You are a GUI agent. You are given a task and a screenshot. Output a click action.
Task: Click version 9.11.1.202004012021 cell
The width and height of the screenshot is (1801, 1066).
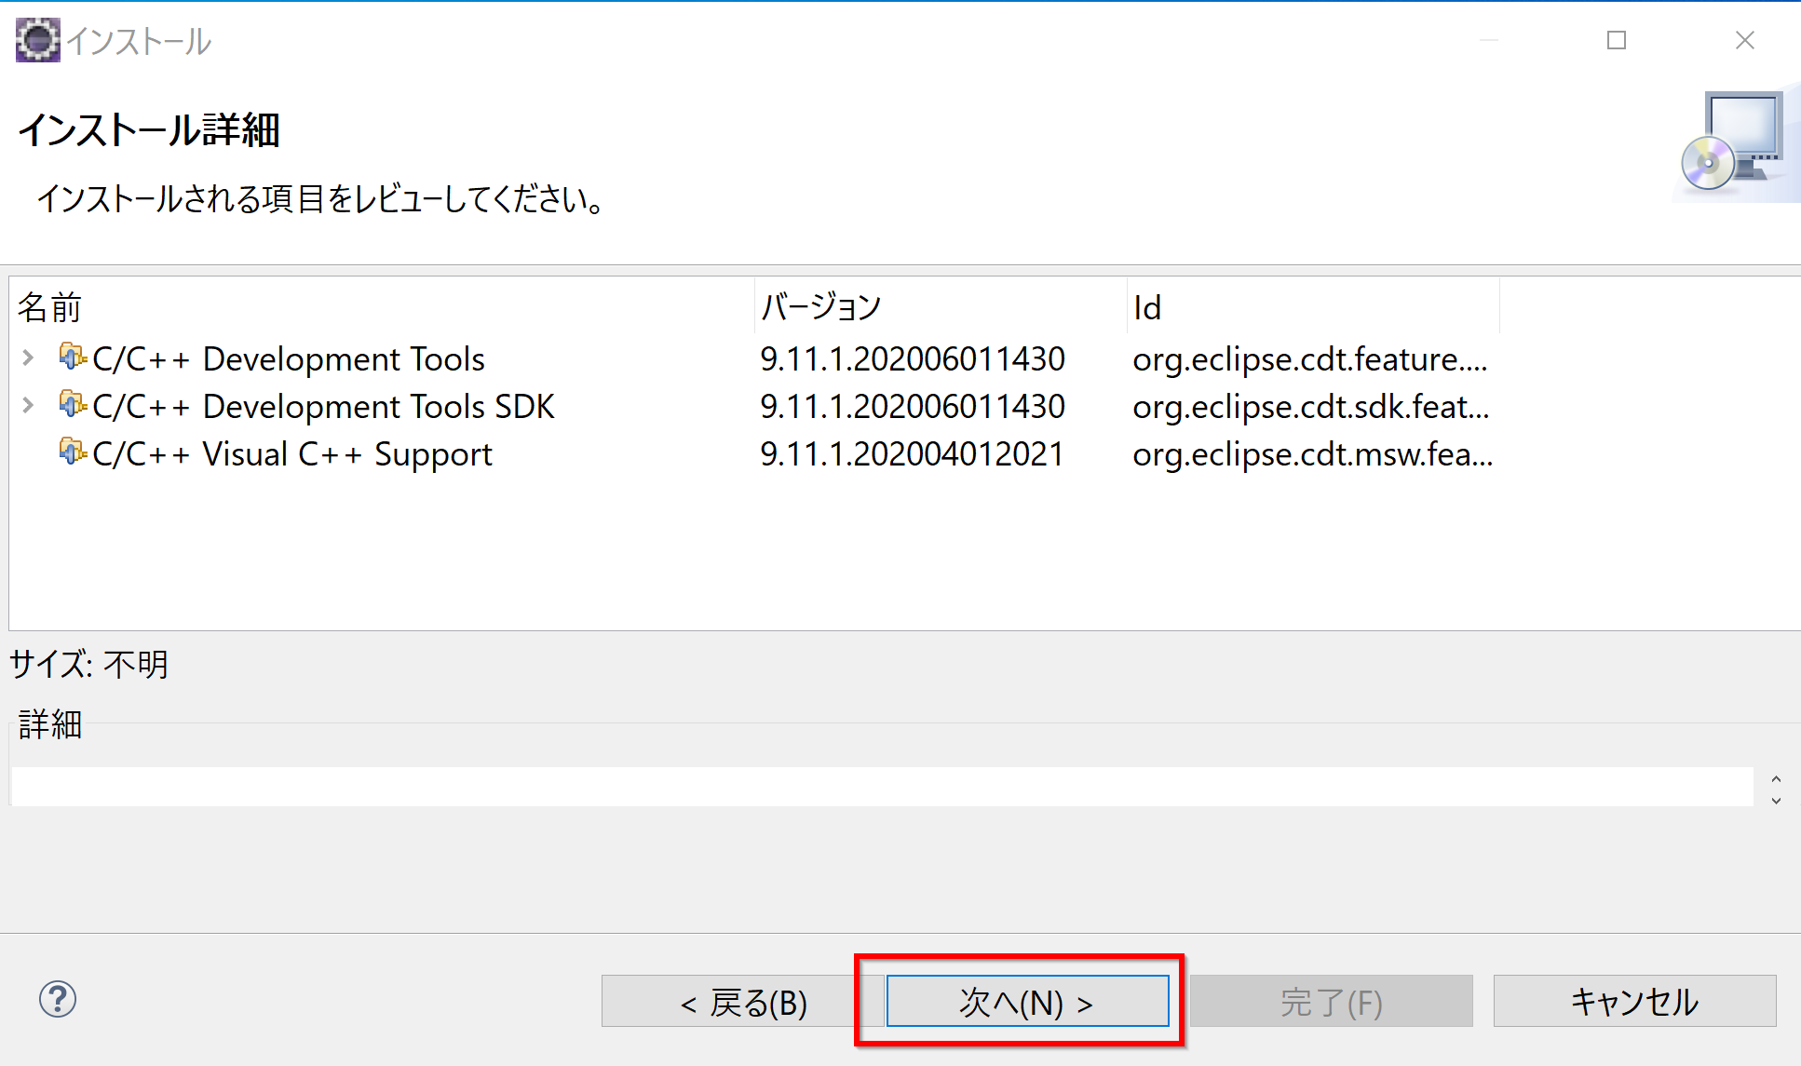(912, 454)
